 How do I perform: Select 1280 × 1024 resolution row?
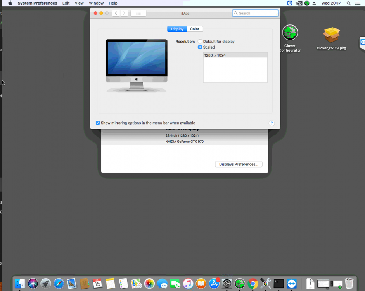[235, 55]
